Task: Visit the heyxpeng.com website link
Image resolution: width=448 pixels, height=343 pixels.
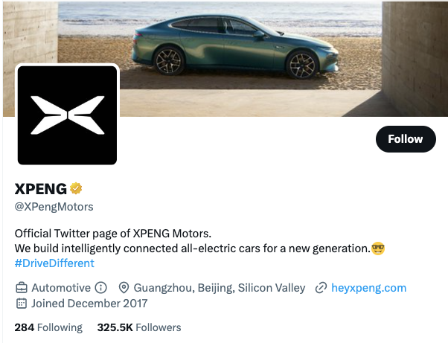Action: (369, 287)
